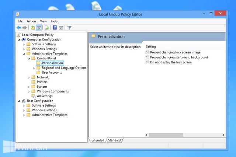236x157 pixels.
Task: Expand Windows Settings under Computer Configuration
Action: (x=24, y=49)
